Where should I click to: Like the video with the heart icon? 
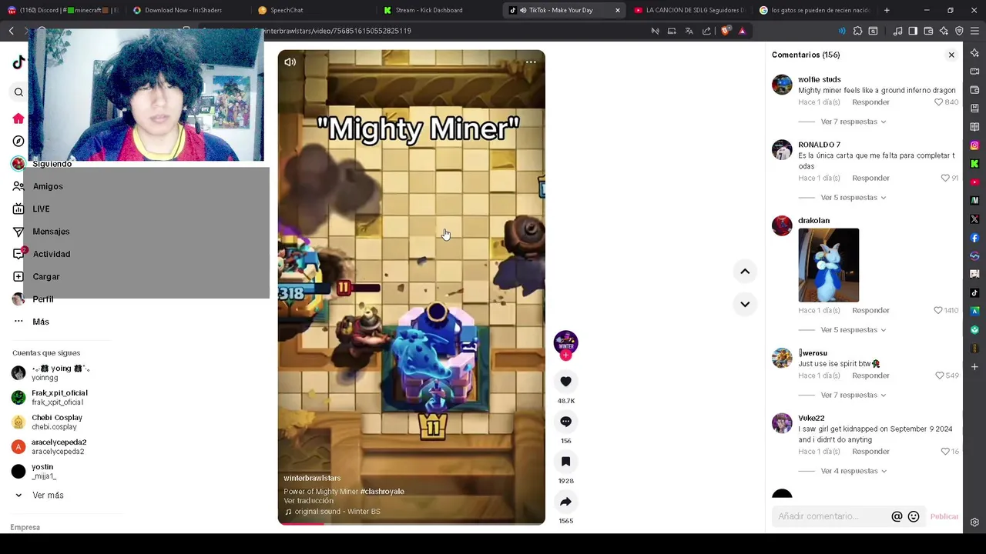[565, 382]
